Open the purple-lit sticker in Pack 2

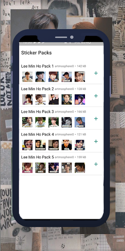point(80,99)
